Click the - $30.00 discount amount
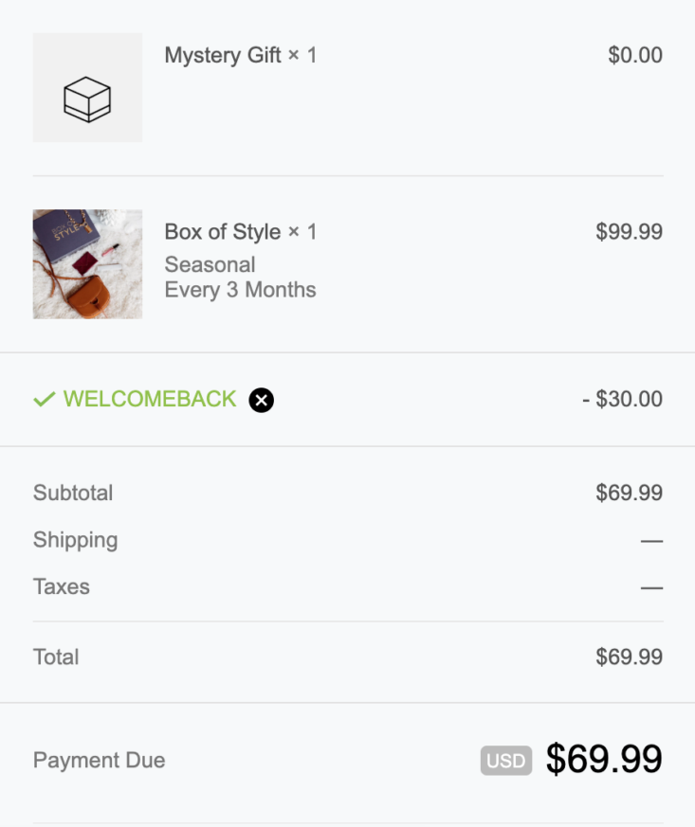This screenshot has width=695, height=827. click(623, 399)
